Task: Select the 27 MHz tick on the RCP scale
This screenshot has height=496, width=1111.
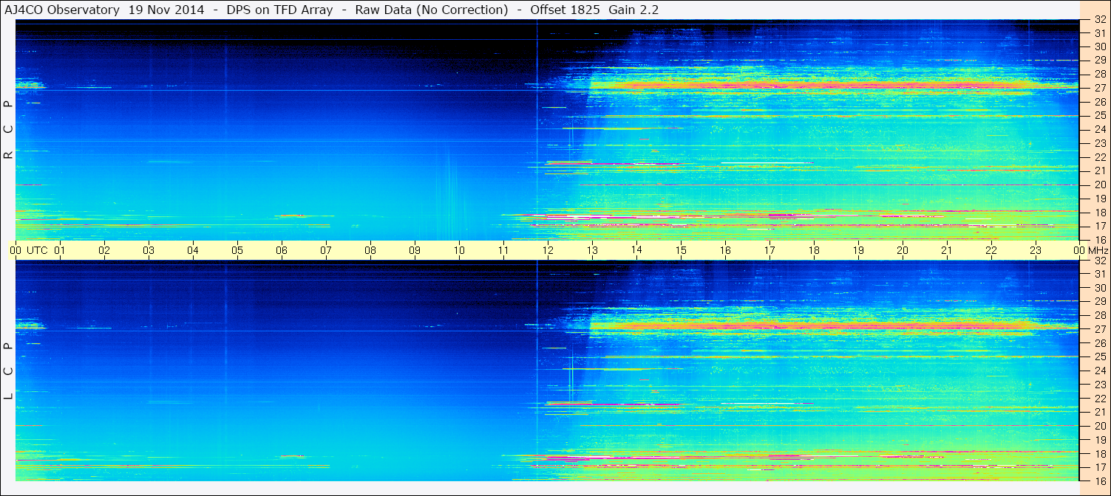Action: click(1099, 88)
